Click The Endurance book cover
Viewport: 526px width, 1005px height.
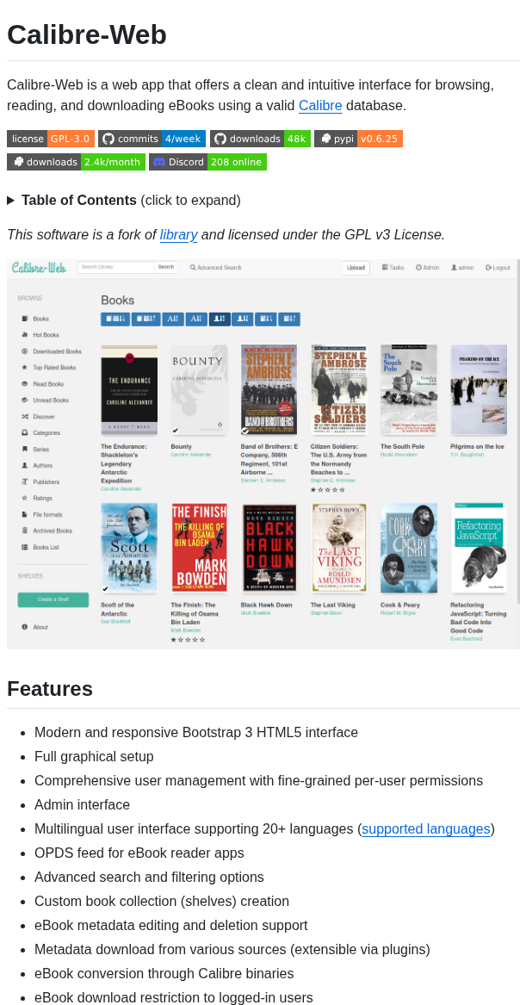[x=129, y=390]
